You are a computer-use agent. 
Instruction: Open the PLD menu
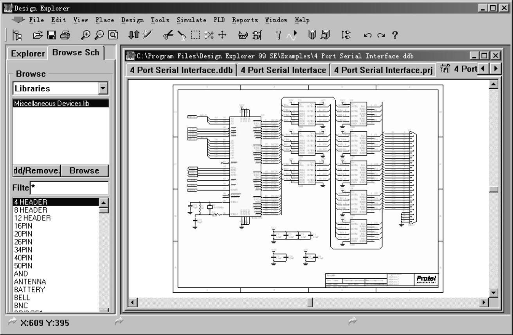[219, 20]
